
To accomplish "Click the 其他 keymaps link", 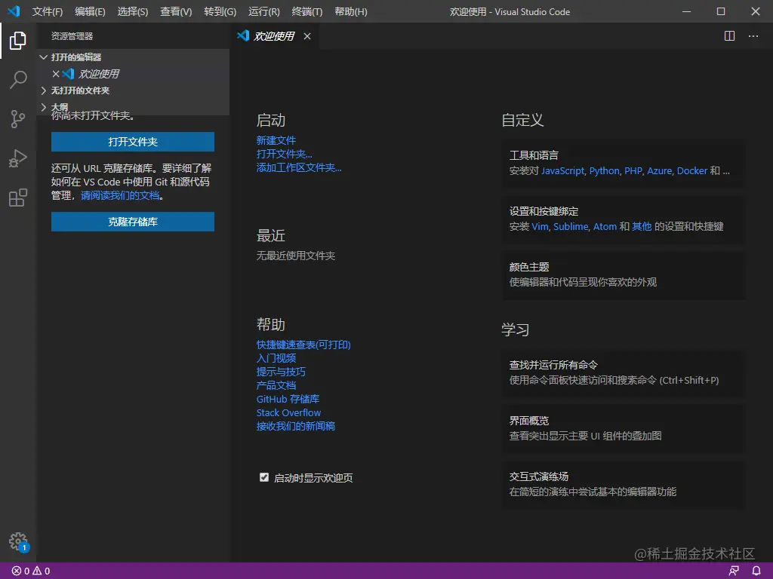I will point(642,226).
